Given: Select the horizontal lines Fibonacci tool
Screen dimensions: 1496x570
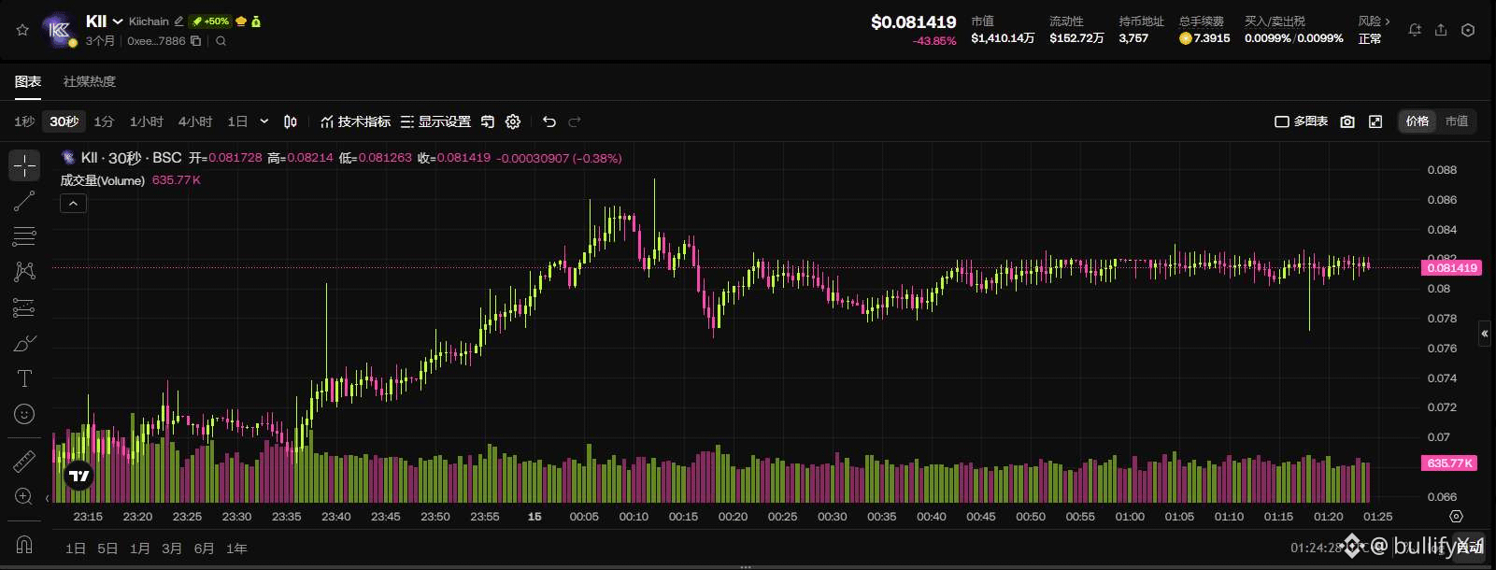Looking at the screenshot, I should click(x=24, y=236).
